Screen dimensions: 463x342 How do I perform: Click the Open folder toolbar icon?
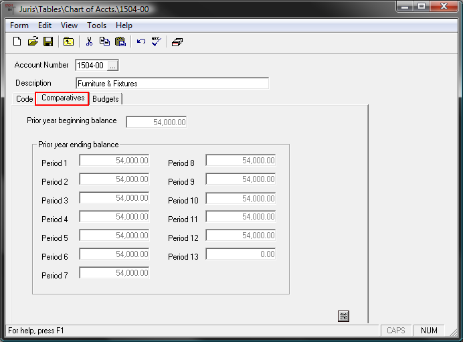click(33, 41)
